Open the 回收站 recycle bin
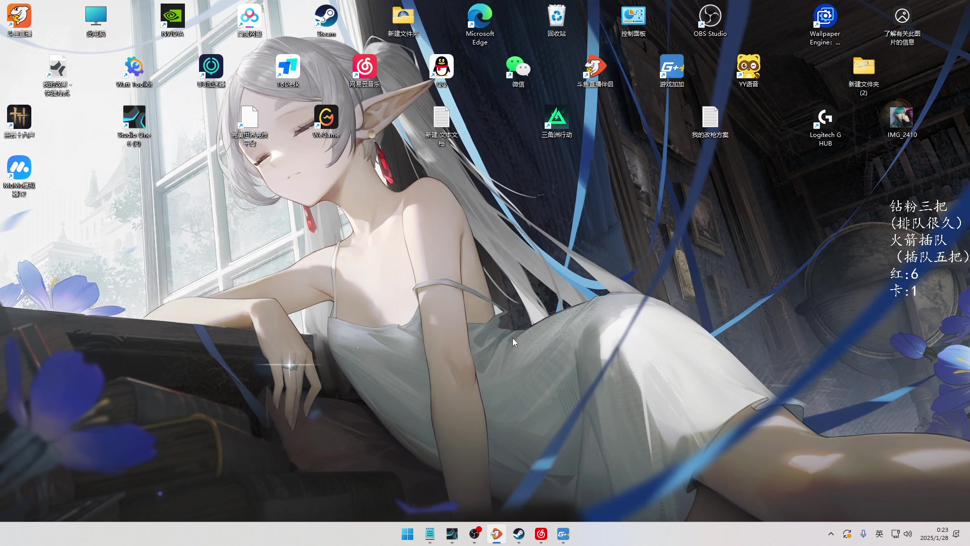 click(x=557, y=21)
